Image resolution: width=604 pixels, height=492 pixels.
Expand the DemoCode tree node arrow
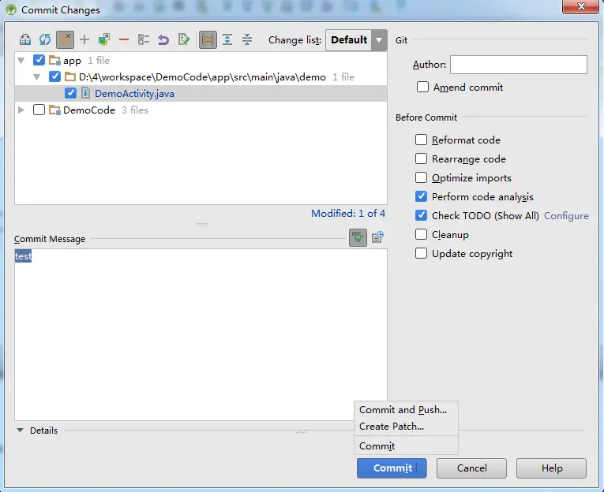coord(21,110)
